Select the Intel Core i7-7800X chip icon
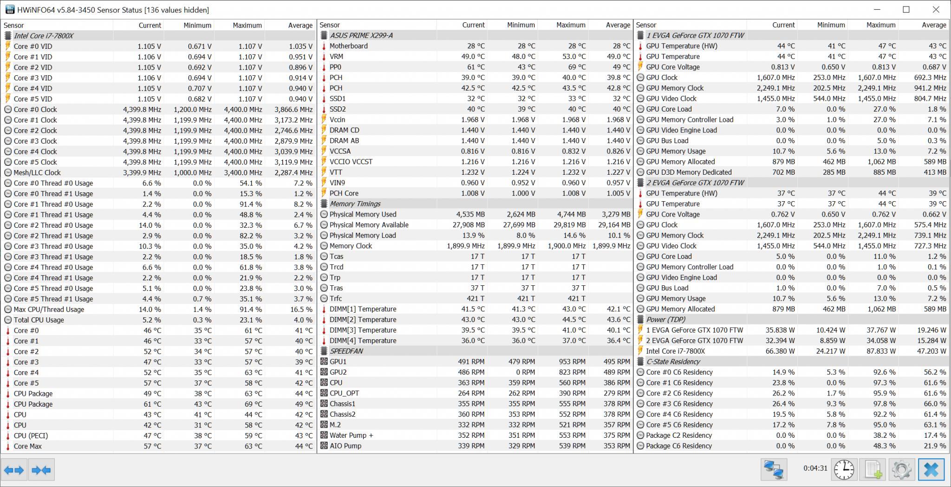 pos(7,36)
